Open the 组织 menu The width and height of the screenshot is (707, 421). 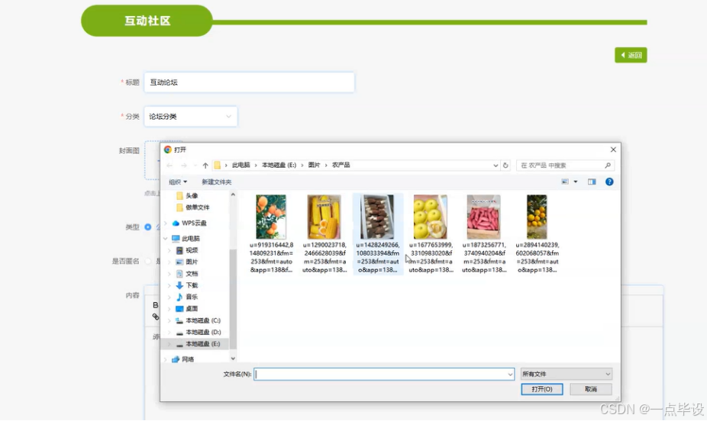178,182
